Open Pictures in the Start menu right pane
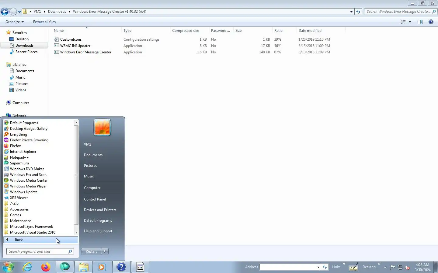 click(x=90, y=166)
